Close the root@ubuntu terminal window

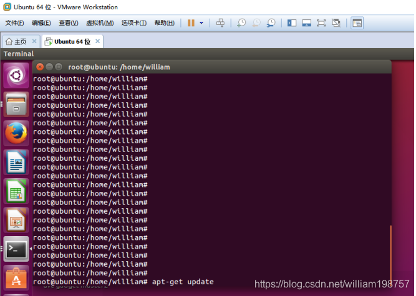click(x=40, y=67)
